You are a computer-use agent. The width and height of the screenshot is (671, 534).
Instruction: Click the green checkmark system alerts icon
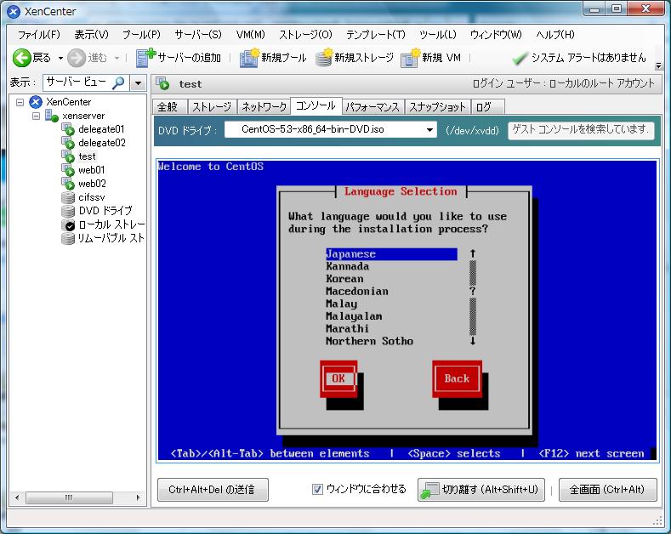pos(520,58)
